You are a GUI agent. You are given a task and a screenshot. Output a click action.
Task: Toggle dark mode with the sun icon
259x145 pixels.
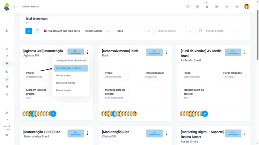click(x=217, y=6)
